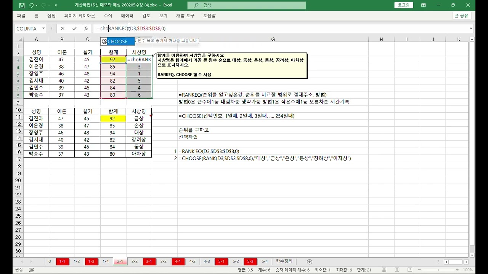
Task: Click the Cancel (X) formula entry icon
Action: (63, 29)
